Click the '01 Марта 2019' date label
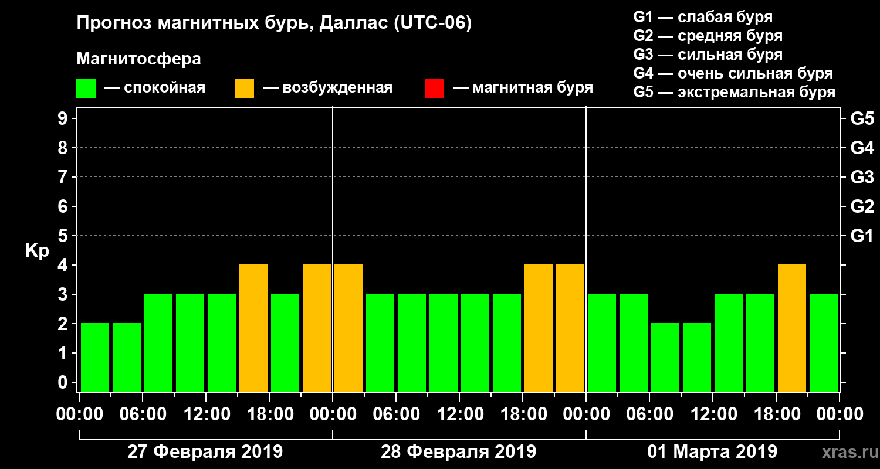Screen dimensions: 880x469 (712, 452)
